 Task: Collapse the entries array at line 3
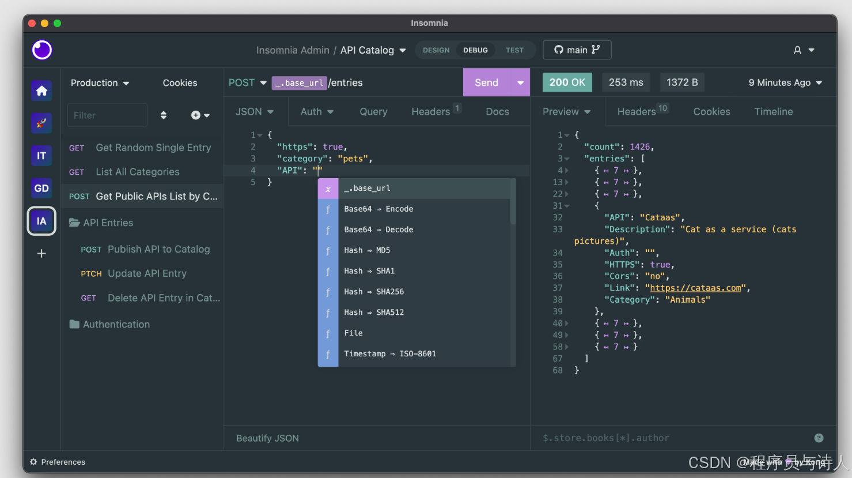(567, 159)
